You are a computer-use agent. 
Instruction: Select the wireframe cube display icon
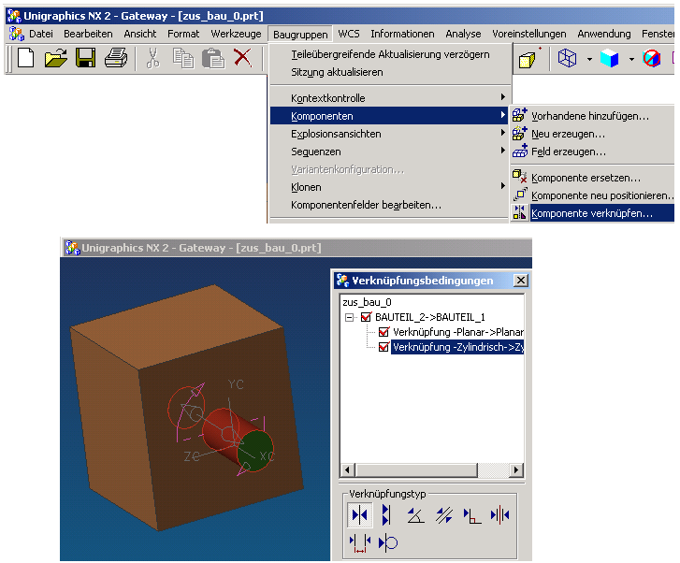point(567,58)
